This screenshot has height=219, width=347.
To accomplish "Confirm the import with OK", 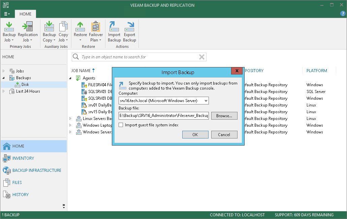I will click(x=195, y=135).
